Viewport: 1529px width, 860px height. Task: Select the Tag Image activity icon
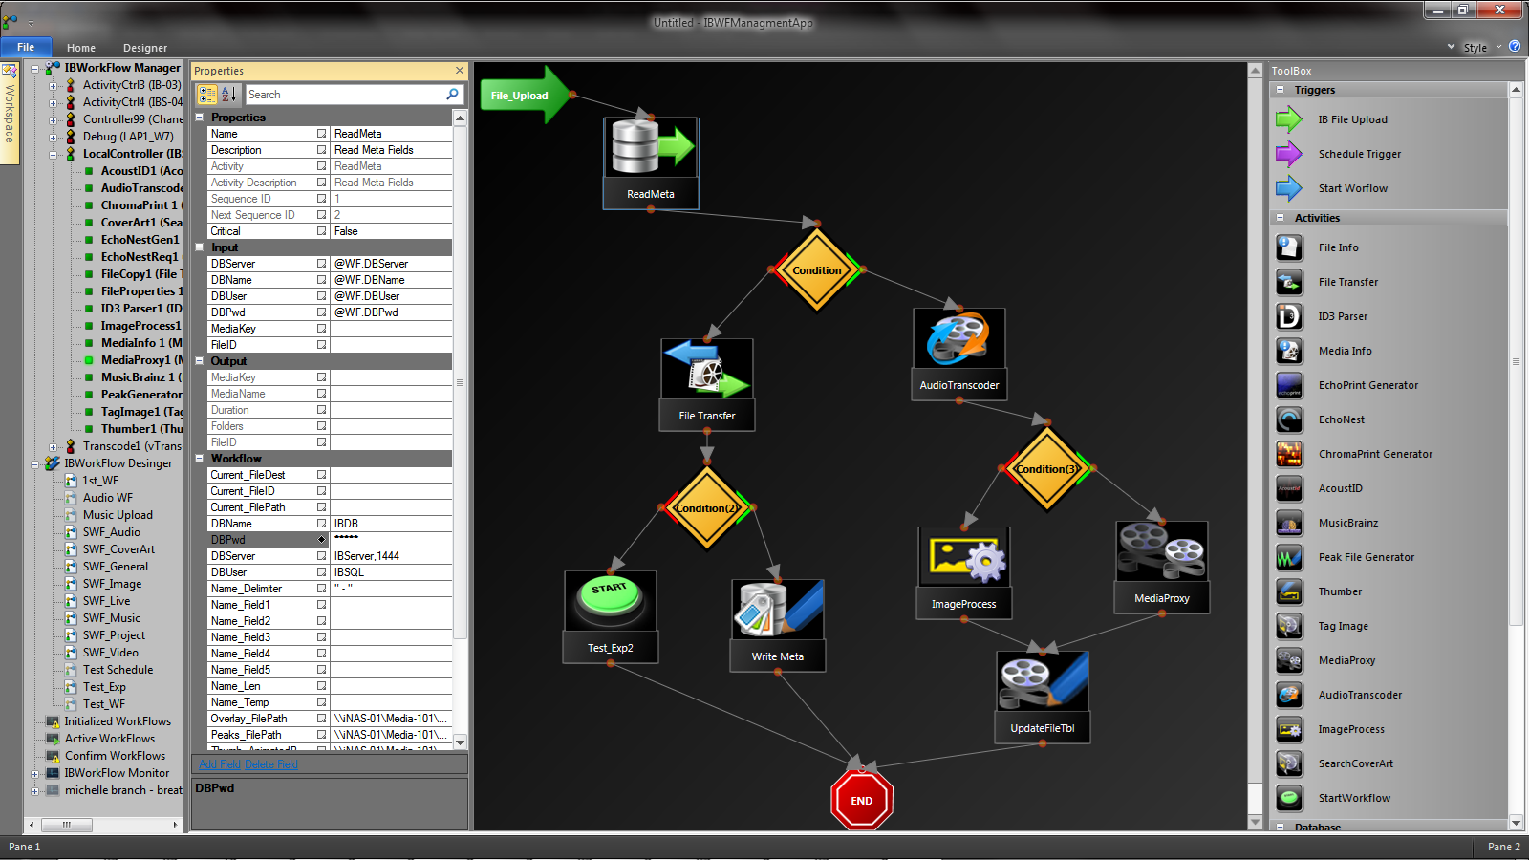[x=1289, y=626]
